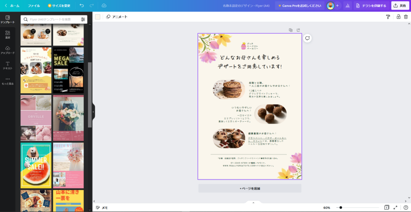Toggle the lock icon in toolbar
Image resolution: width=411 pixels, height=212 pixels.
coord(398,17)
